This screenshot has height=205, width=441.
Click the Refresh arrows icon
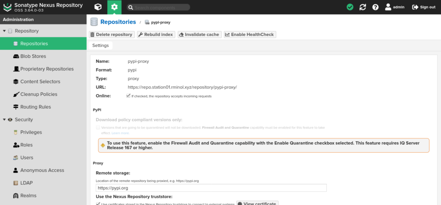(363, 7)
